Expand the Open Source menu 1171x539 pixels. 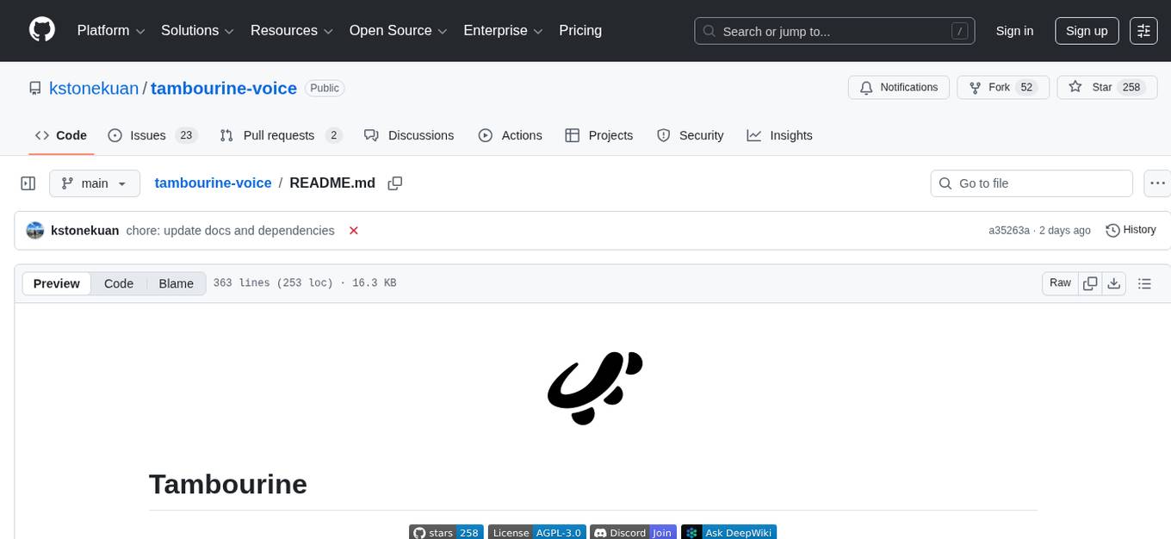pyautogui.click(x=398, y=31)
